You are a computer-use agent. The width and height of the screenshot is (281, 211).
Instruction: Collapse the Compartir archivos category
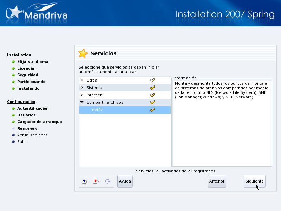tap(81, 102)
